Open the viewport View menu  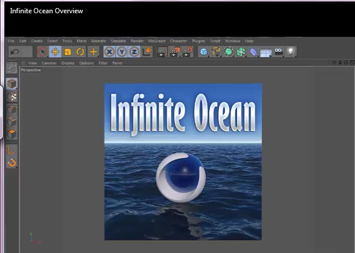click(32, 63)
